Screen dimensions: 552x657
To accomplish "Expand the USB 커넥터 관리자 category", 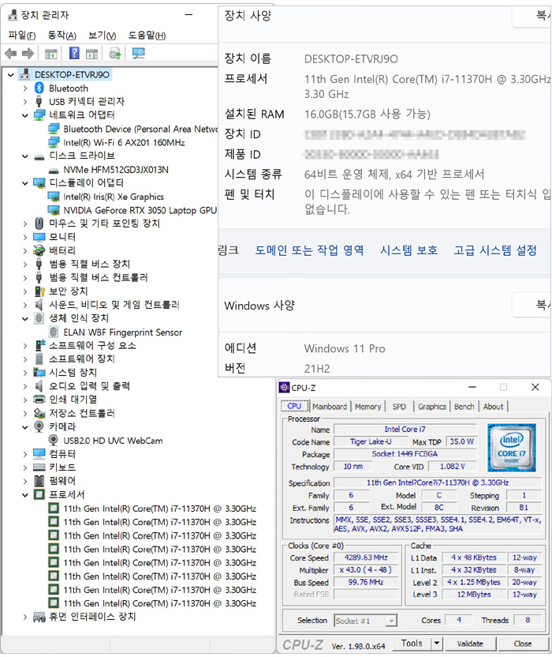I will click(25, 102).
